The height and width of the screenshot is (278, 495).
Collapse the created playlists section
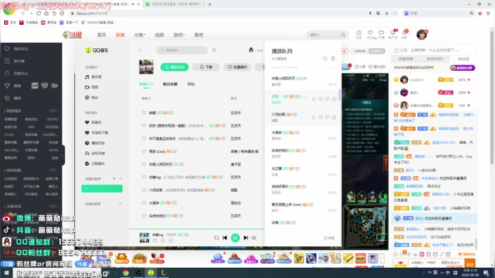point(120,178)
